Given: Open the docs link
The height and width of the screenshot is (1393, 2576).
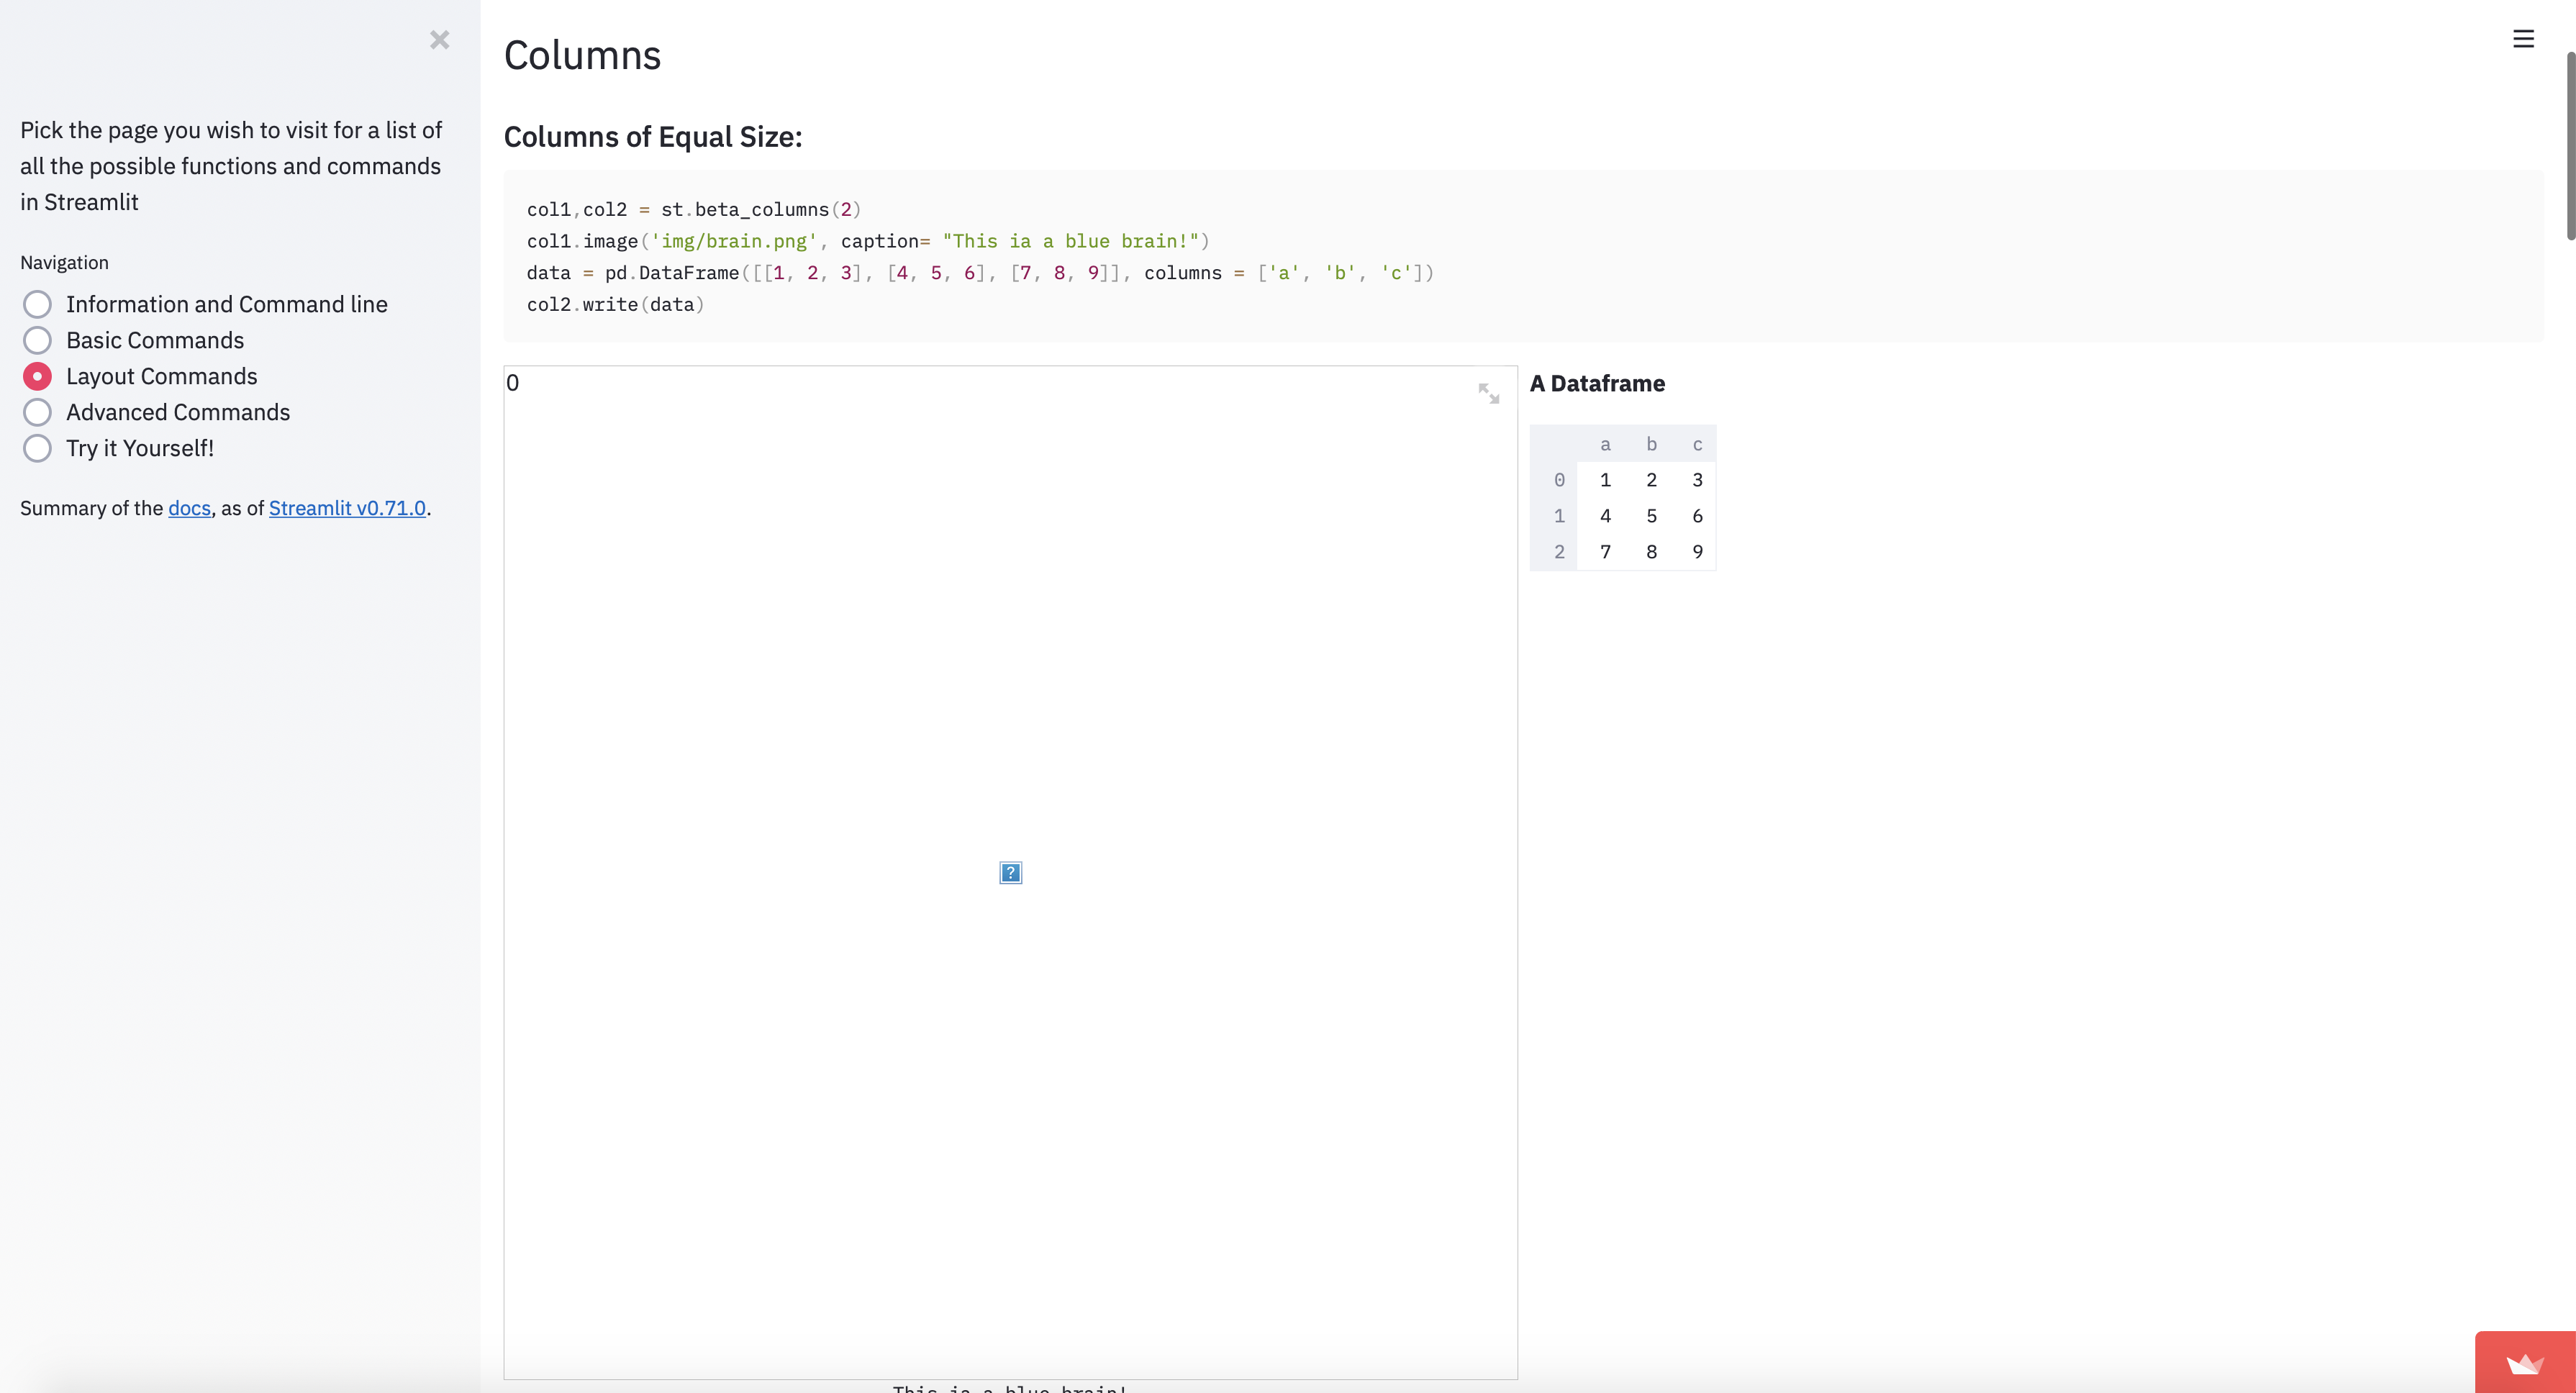Looking at the screenshot, I should (190, 508).
